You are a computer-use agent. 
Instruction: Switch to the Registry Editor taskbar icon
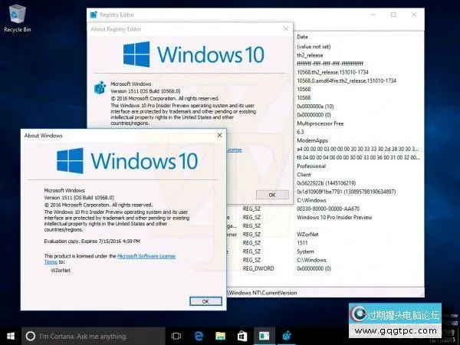[x=287, y=336]
